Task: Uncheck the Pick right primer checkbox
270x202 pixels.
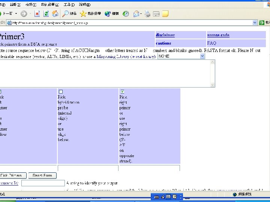Action: pyautogui.click(x=122, y=92)
